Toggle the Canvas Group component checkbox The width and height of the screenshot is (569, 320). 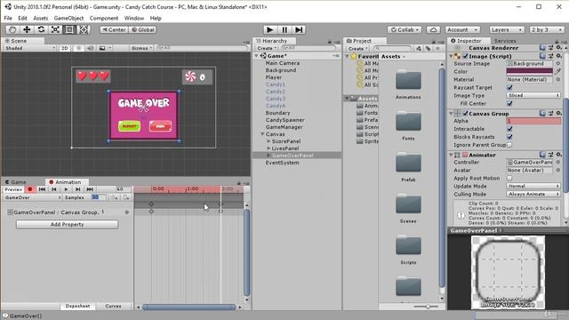(465, 114)
